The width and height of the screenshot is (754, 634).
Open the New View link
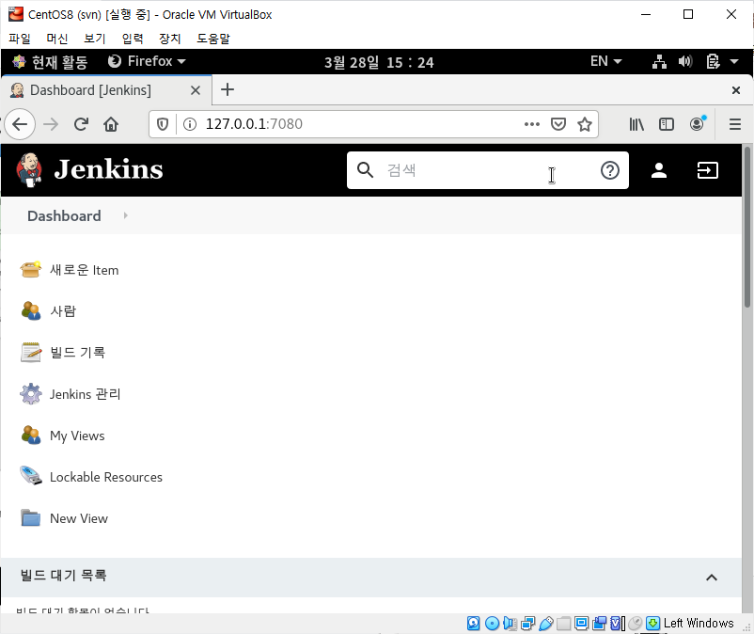79,518
